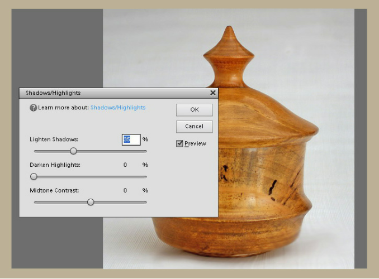The height and width of the screenshot is (279, 379).
Task: Click the gray canvas area left of the photo
Action: pos(56,50)
